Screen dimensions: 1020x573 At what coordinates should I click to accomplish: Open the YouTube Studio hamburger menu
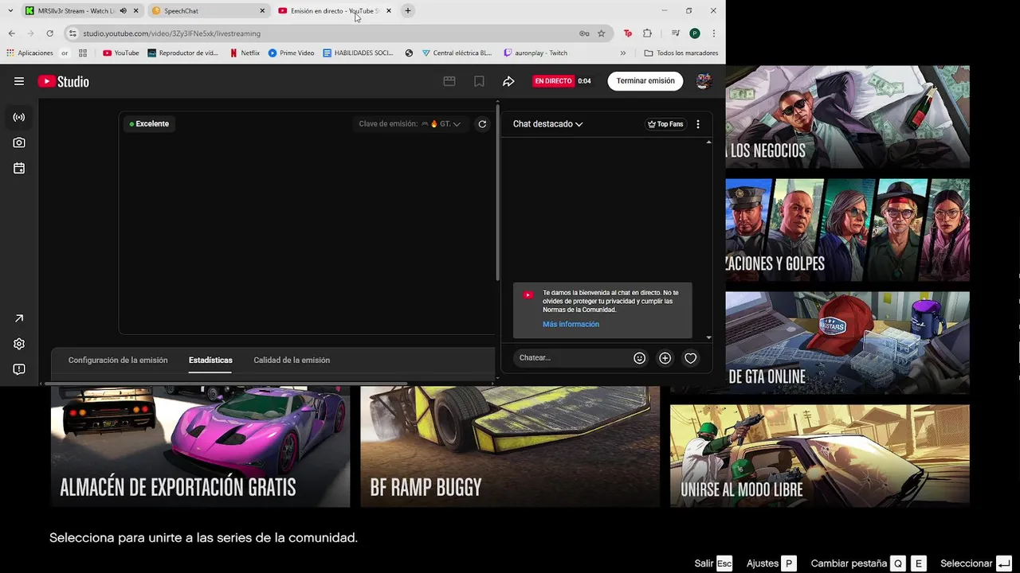tap(19, 81)
